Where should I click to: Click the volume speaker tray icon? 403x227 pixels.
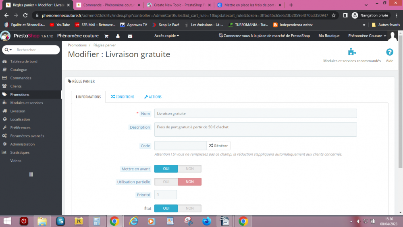(x=358, y=221)
